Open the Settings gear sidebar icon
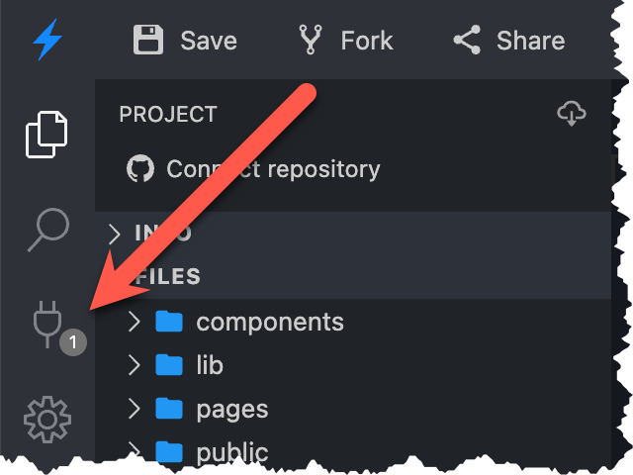 [47, 420]
